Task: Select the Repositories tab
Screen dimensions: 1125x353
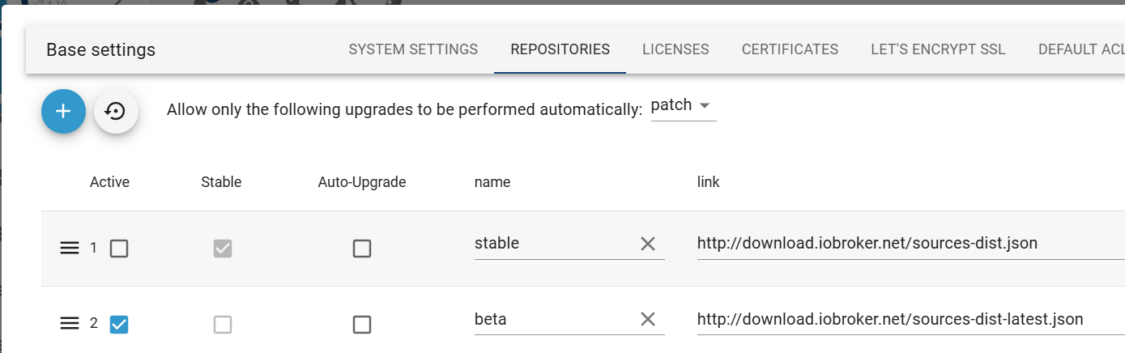Action: (560, 49)
